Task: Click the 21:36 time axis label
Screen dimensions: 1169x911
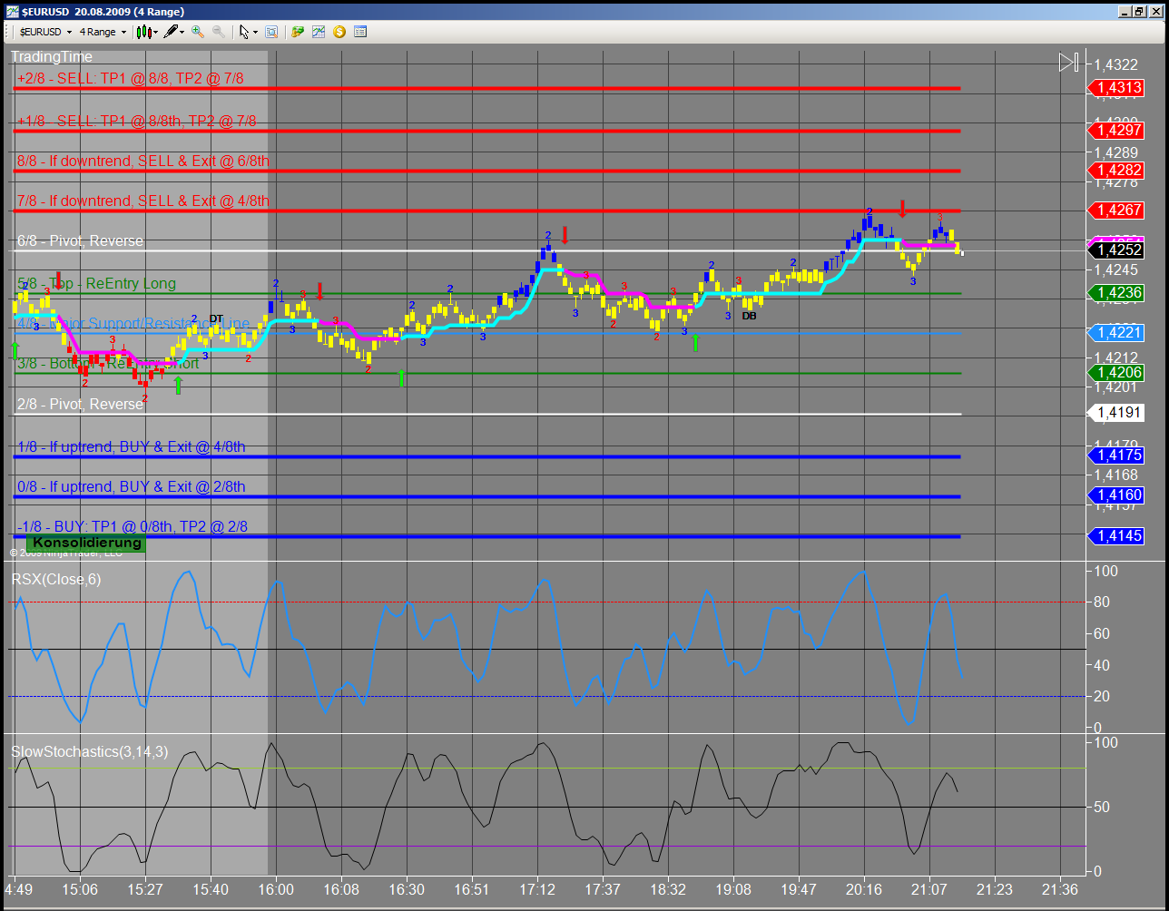Action: click(1060, 888)
